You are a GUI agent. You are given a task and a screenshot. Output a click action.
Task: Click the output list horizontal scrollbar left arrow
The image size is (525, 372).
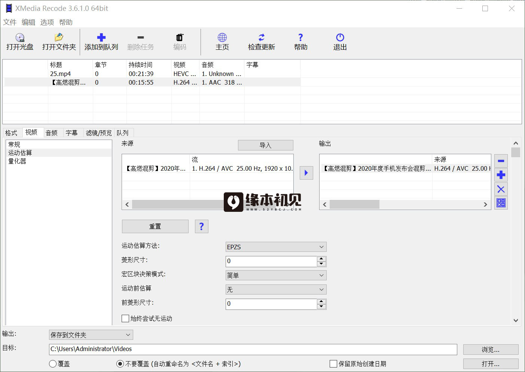[325, 204]
